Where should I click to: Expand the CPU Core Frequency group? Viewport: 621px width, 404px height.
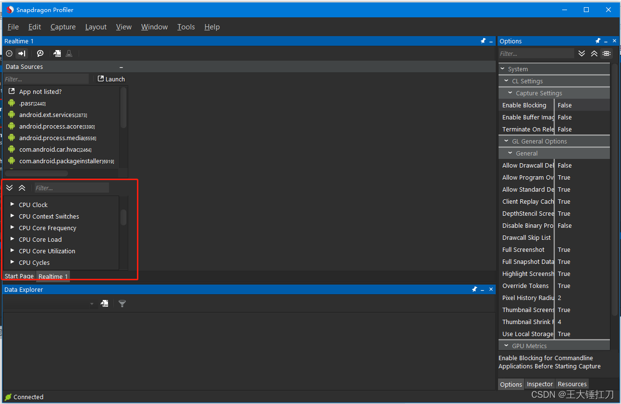[13, 227]
